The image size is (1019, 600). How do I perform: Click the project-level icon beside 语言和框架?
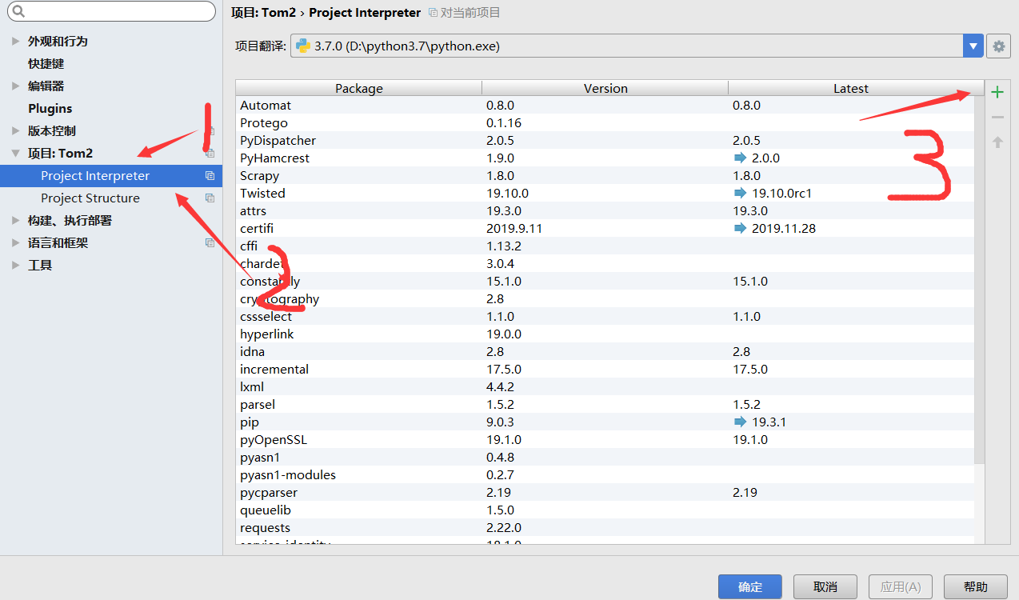pos(210,242)
